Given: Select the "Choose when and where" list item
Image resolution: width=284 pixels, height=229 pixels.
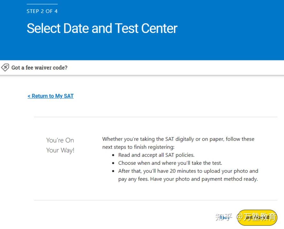Looking at the screenshot, I should pos(170,163).
